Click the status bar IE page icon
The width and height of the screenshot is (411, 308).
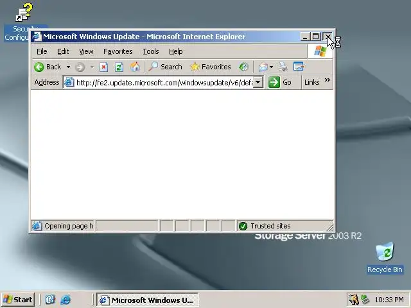37,226
